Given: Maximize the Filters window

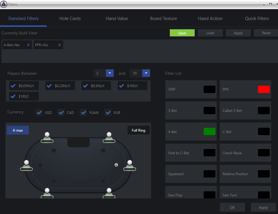Looking at the screenshot, I should 271,4.
